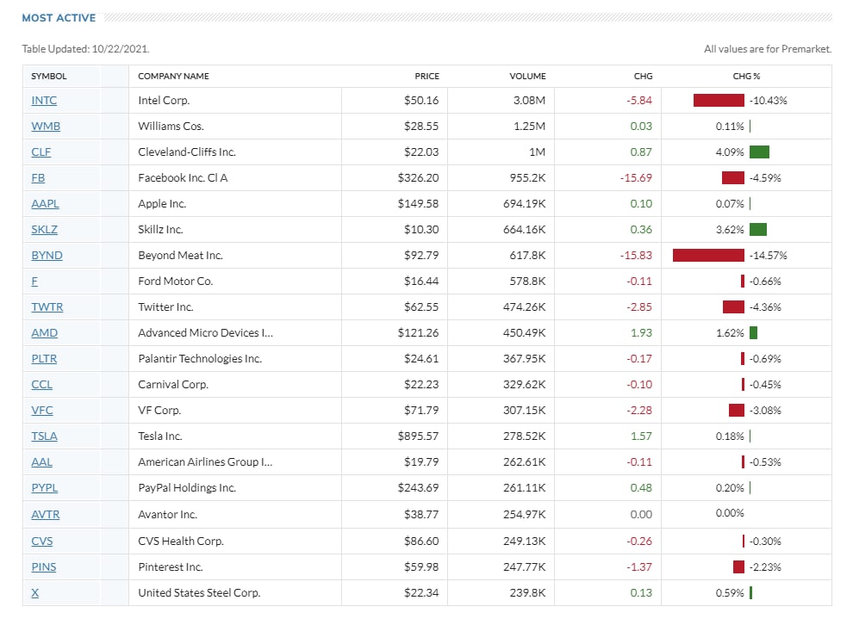Viewport: 853px width, 619px height.
Task: Click the 0.00 change value for Avantor
Action: [641, 514]
